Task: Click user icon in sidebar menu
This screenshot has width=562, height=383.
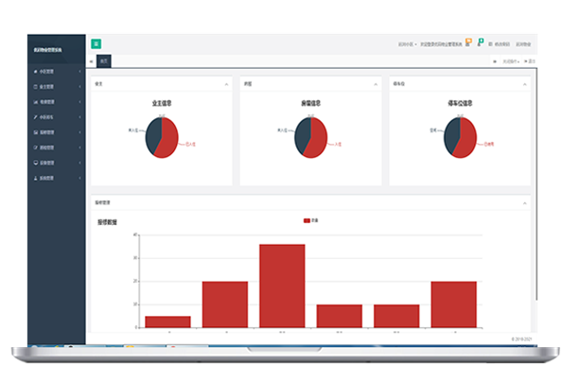Action: 36,178
